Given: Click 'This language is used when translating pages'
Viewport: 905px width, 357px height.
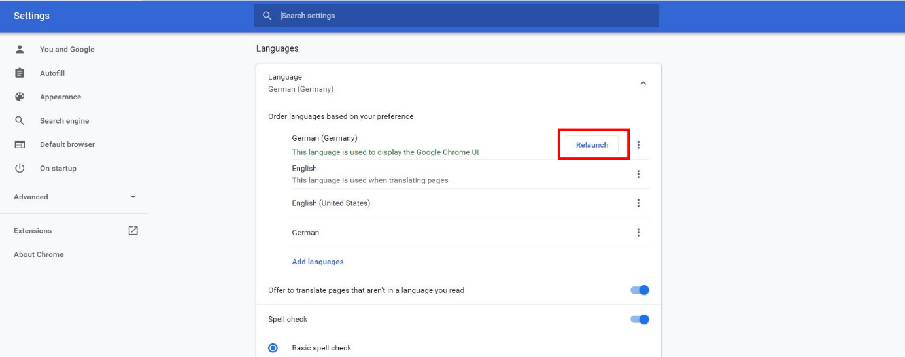Looking at the screenshot, I should coord(370,180).
